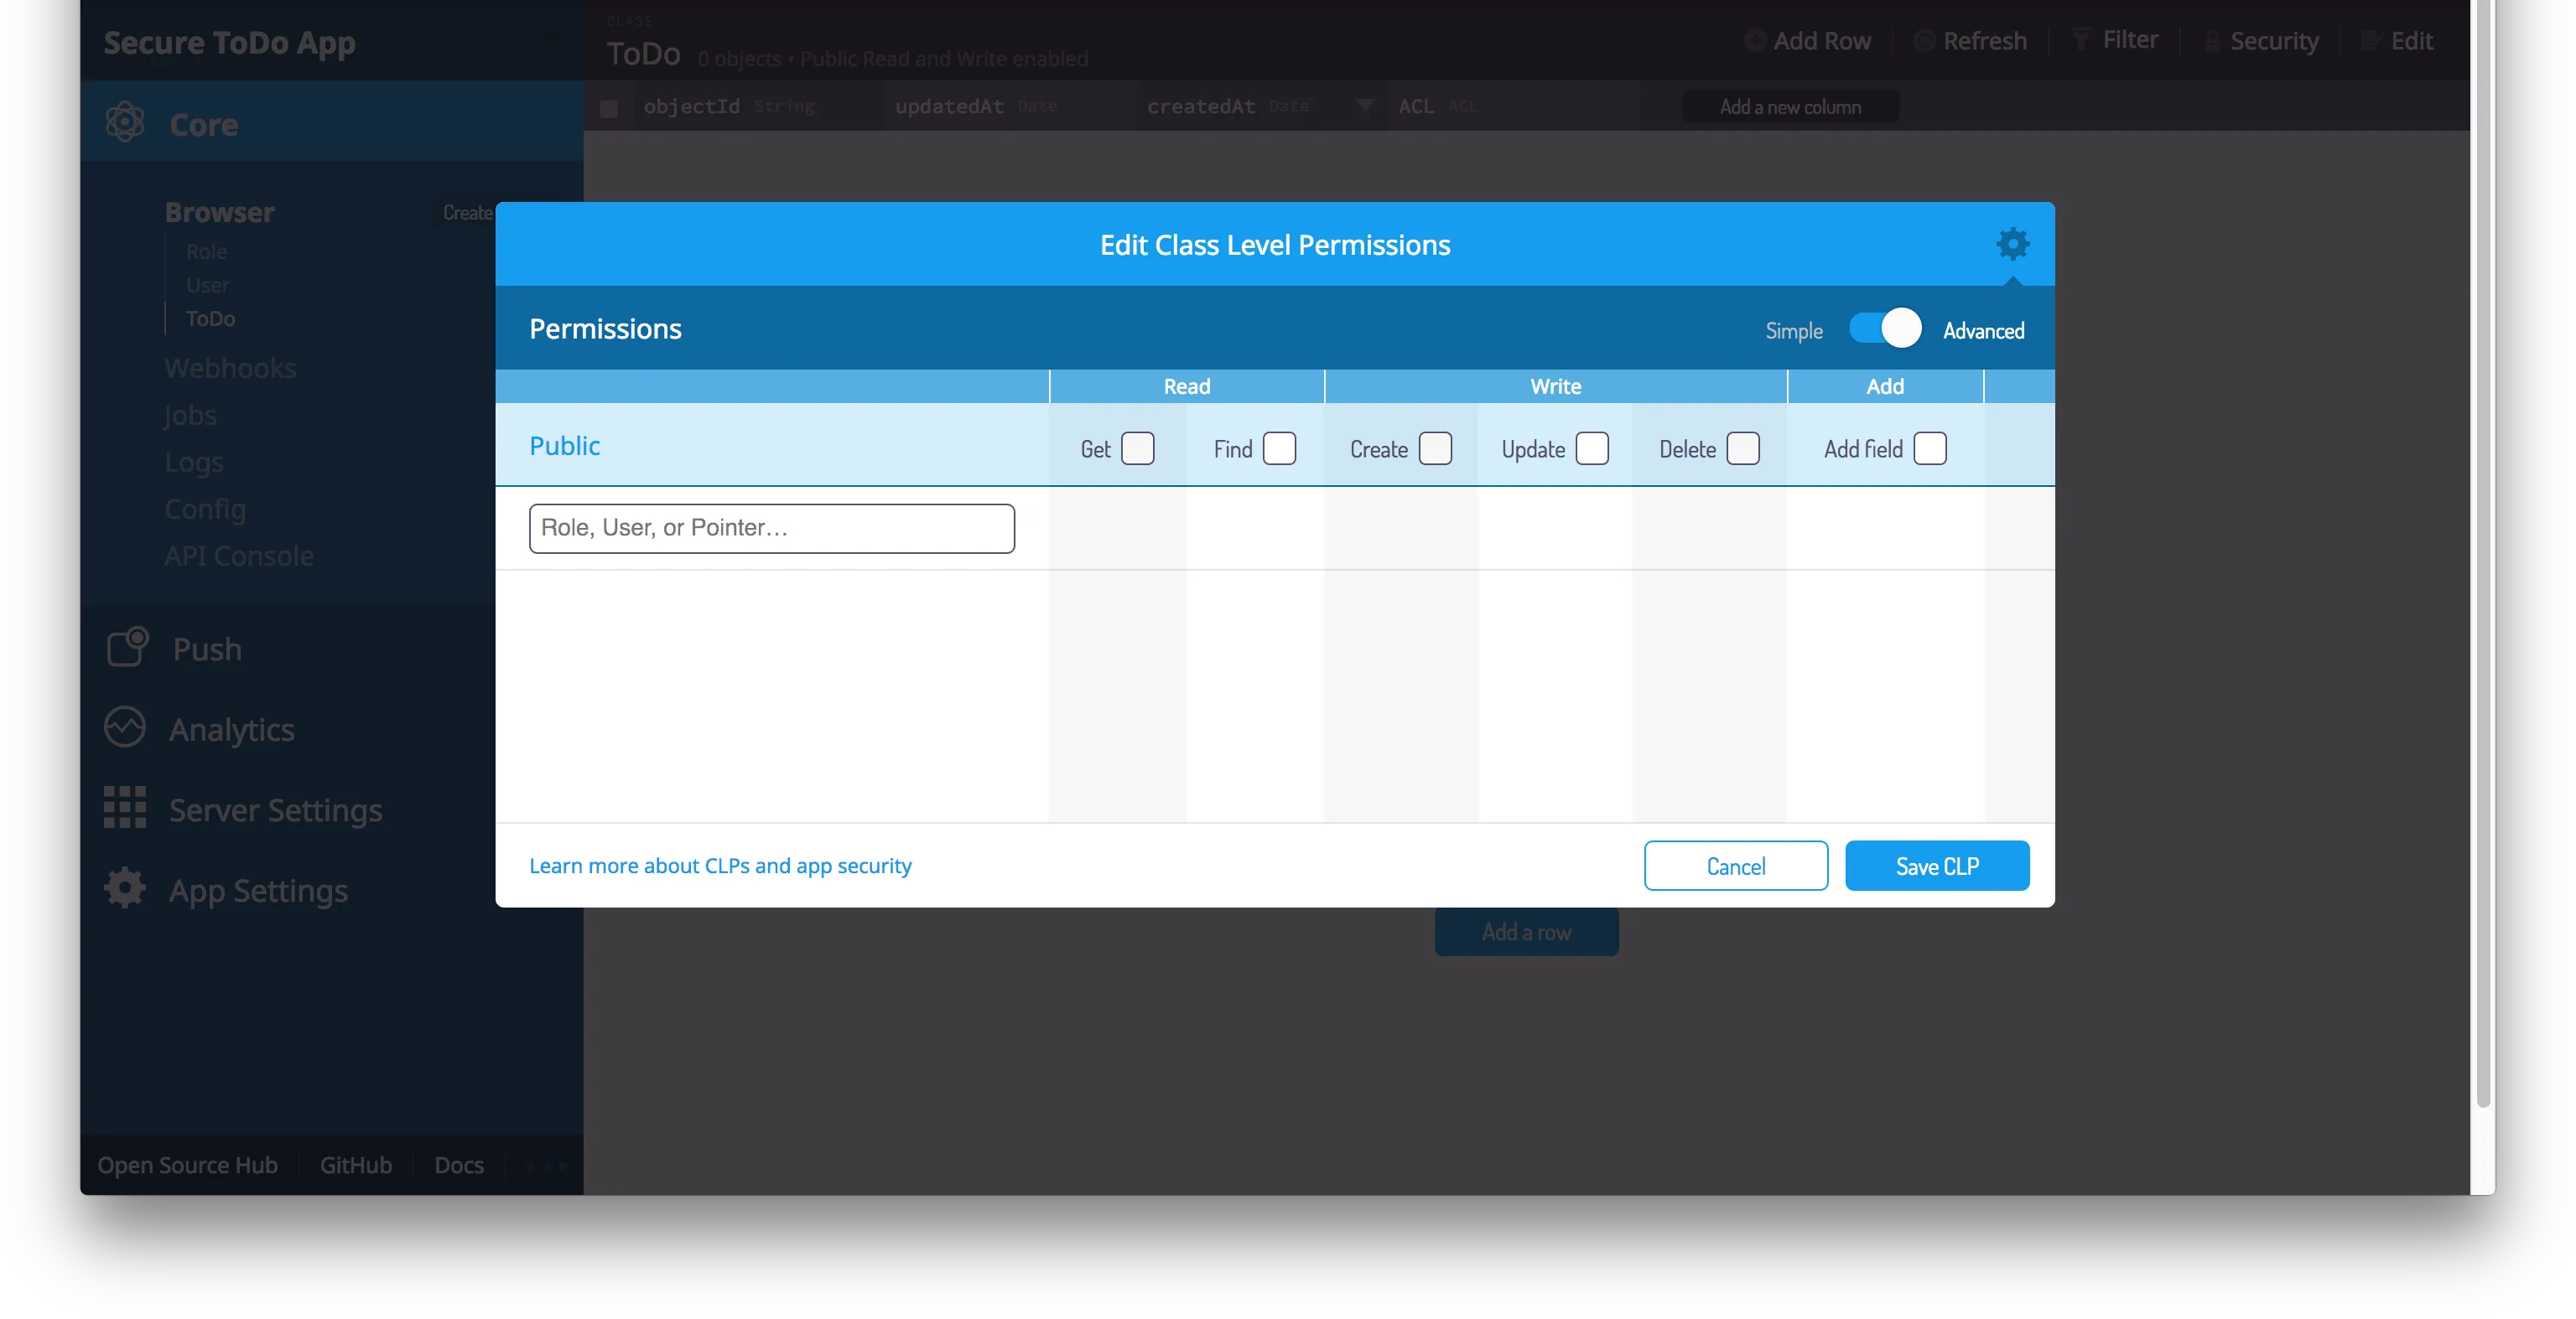The image size is (2576, 1319).
Task: Open Learn more about CLPs link
Action: [x=720, y=866]
